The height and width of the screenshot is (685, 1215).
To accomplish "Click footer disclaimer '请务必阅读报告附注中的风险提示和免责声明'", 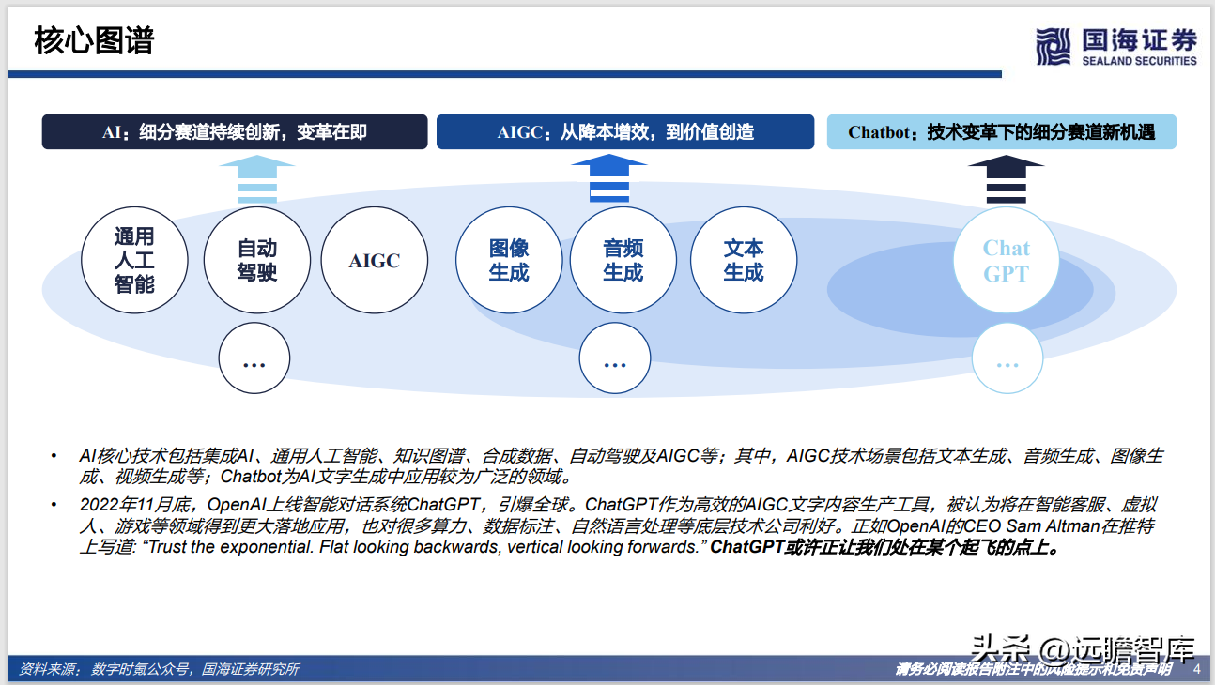I will coord(1033,669).
